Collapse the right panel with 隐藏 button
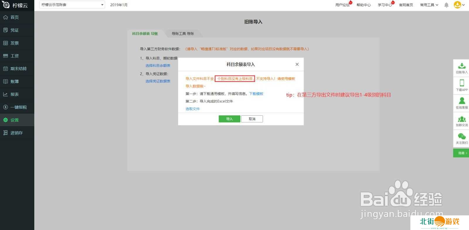Viewport: 469px width, 230px height. (461, 153)
